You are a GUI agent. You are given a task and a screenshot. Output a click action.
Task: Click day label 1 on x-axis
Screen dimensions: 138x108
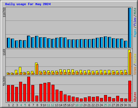pos(9,105)
